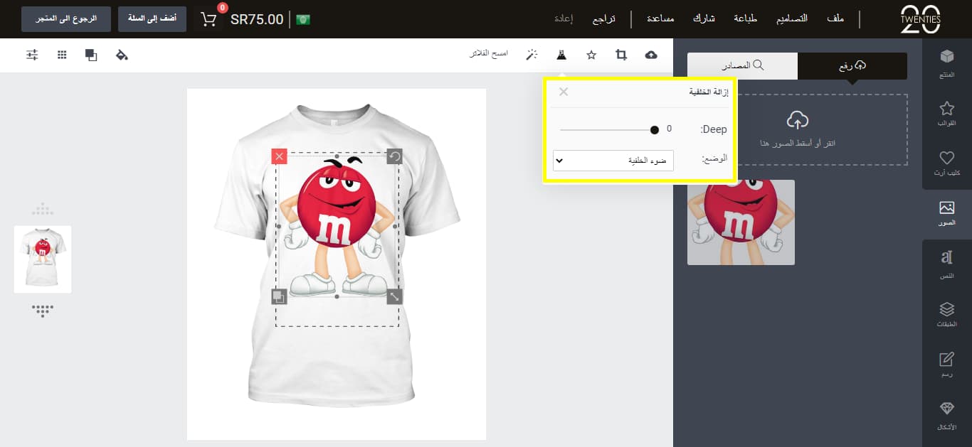
Task: Delete the image with red X handle
Action: pyautogui.click(x=279, y=156)
